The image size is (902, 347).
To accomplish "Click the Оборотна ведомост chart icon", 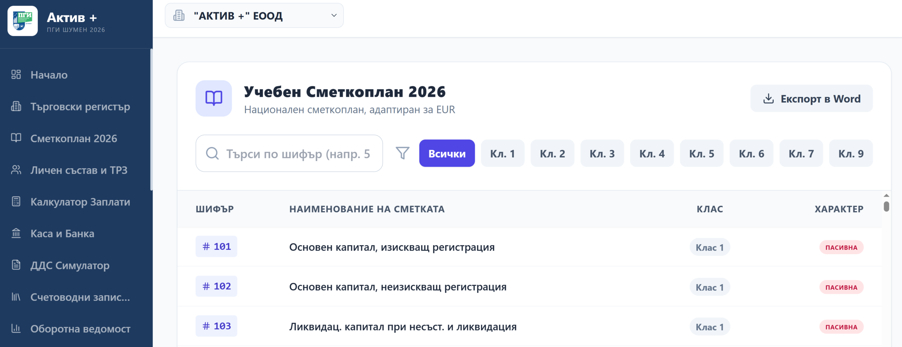I will click(x=16, y=328).
